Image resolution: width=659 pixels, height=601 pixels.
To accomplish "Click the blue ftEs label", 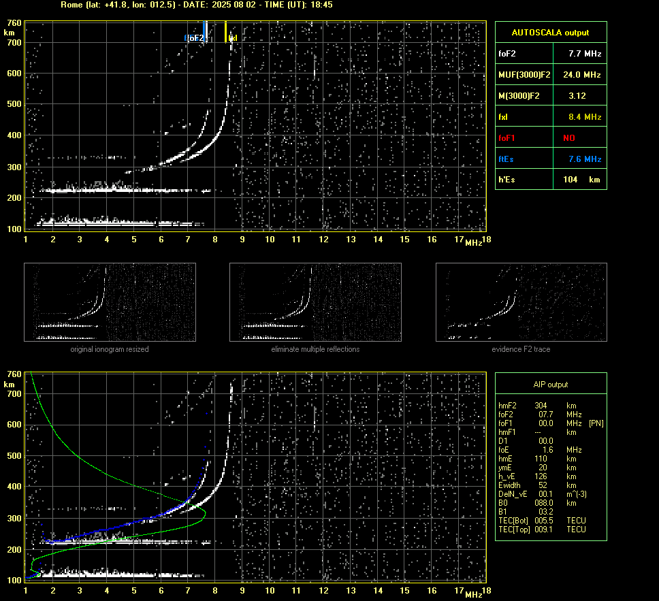I will pos(506,159).
